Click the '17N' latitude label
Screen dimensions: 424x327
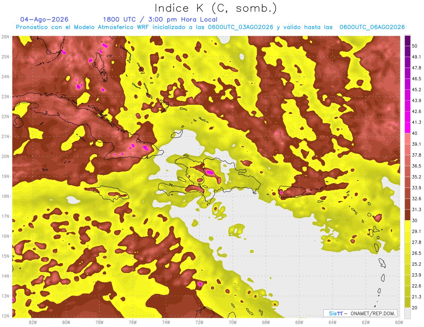click(x=5, y=216)
